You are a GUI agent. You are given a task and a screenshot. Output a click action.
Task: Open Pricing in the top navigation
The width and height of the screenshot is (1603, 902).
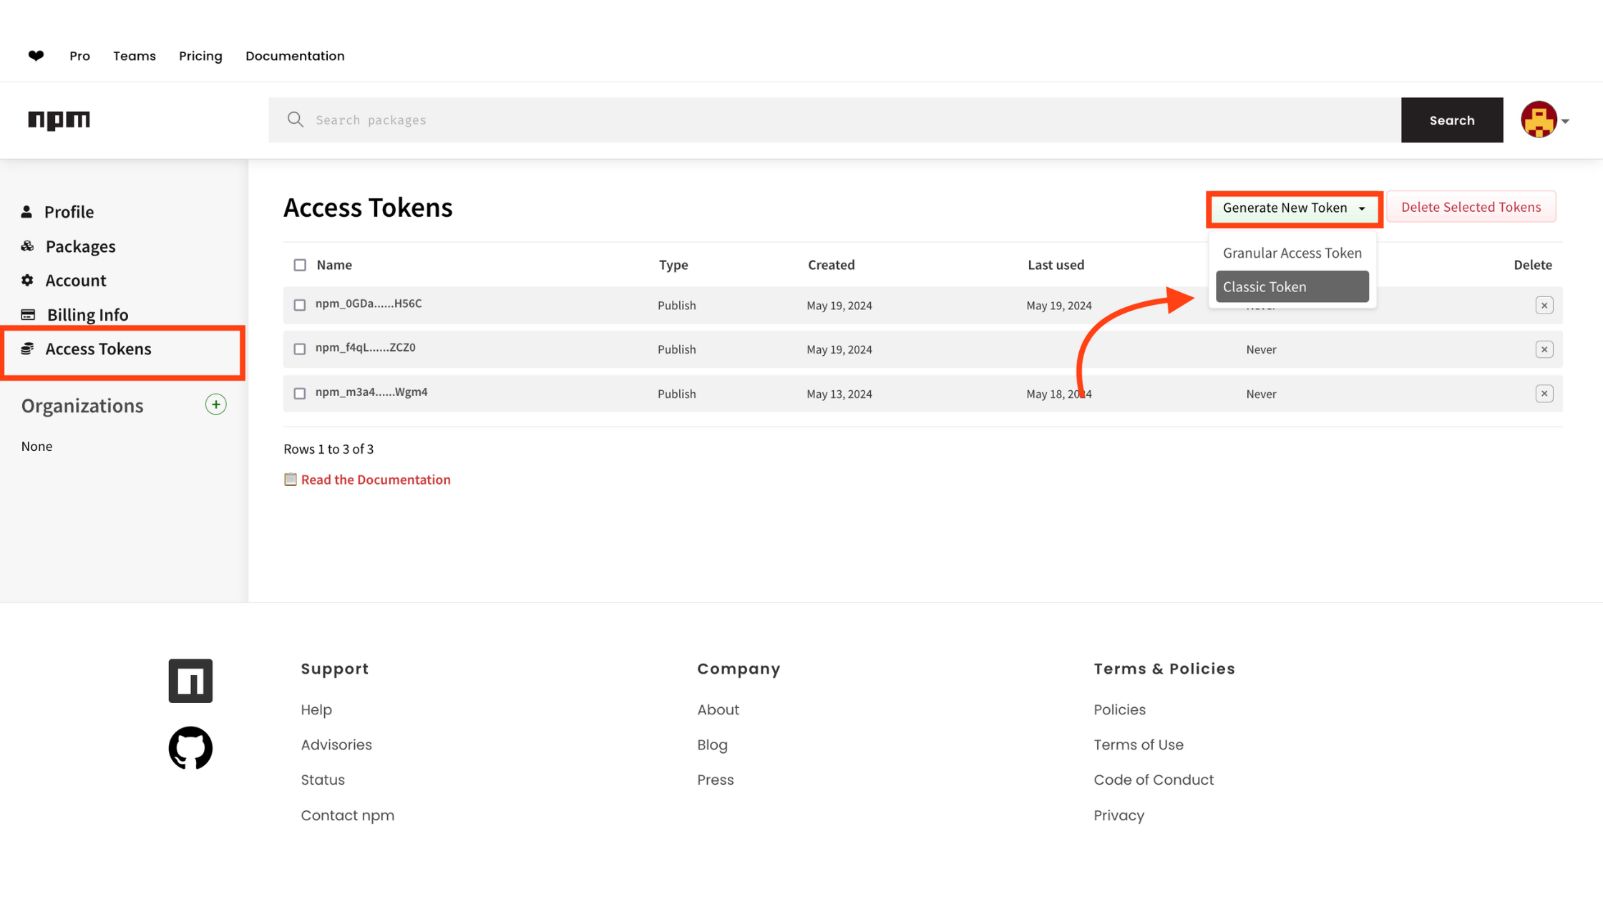pyautogui.click(x=200, y=56)
